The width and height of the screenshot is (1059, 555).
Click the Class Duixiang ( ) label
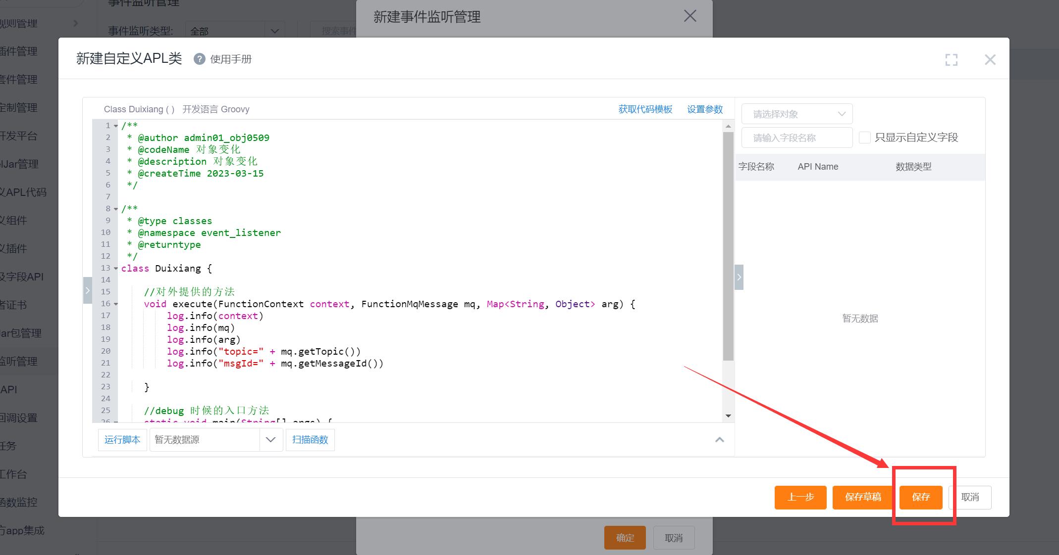tap(139, 109)
